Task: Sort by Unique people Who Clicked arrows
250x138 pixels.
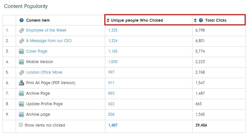Action: pos(108,20)
